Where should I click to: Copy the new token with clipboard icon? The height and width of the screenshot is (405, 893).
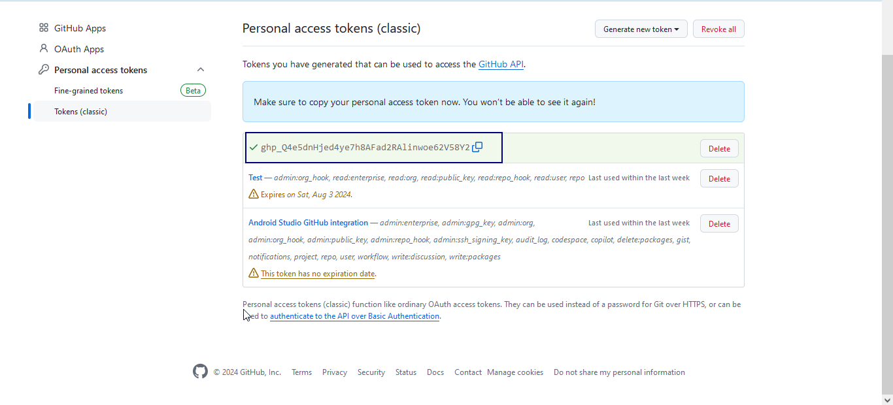477,147
